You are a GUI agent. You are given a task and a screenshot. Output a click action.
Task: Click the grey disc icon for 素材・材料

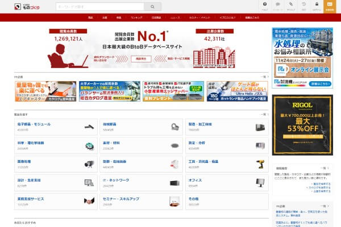[x=174, y=146]
